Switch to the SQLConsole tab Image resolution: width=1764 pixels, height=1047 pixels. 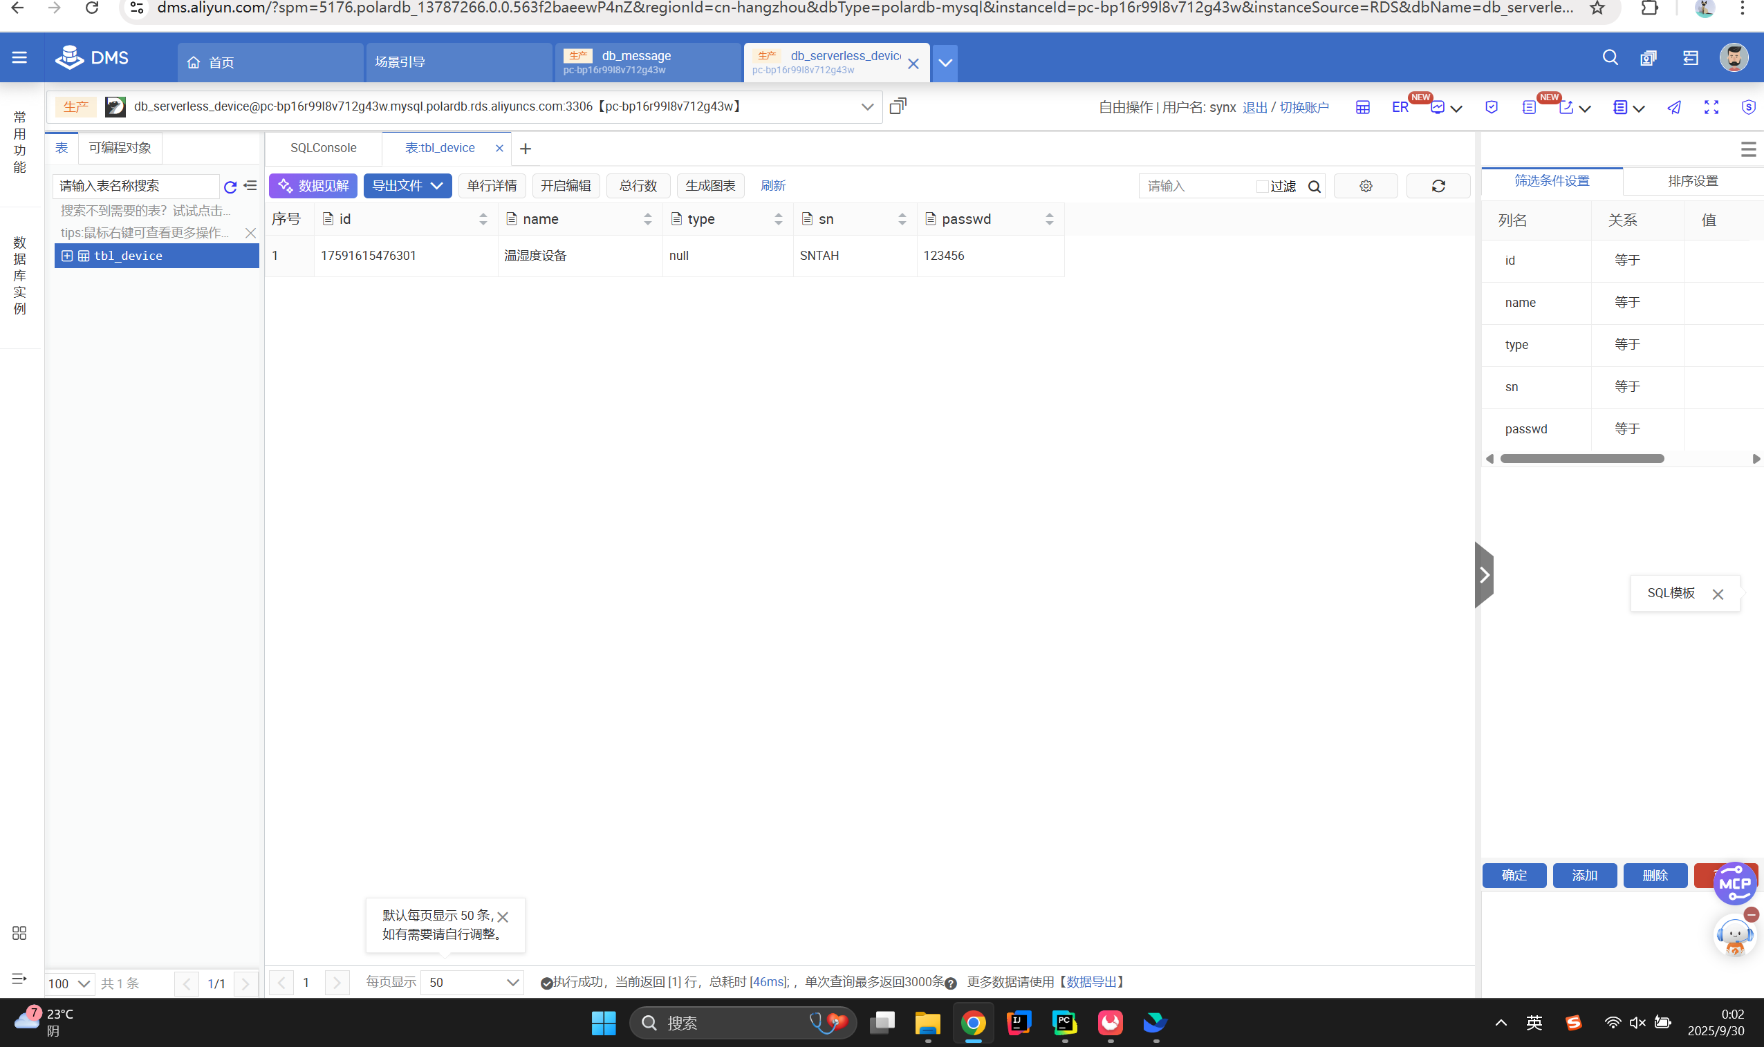(324, 148)
